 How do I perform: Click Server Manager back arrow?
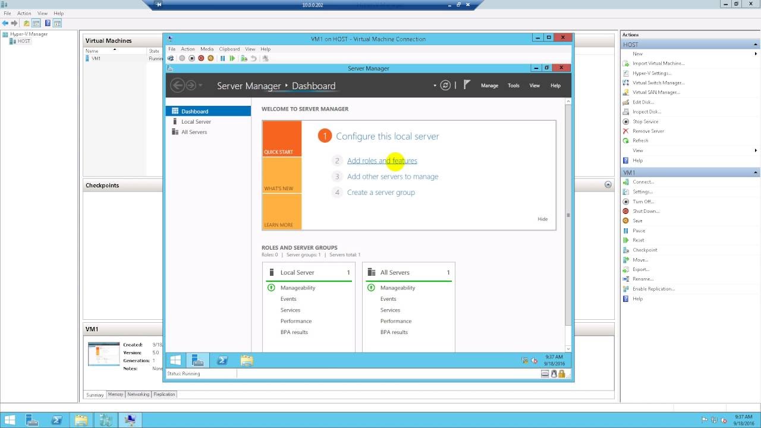[x=177, y=86]
